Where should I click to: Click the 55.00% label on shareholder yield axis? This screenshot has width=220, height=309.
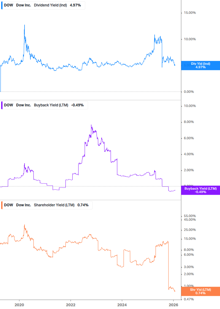point(190,216)
